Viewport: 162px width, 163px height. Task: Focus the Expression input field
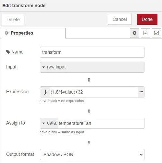point(93,92)
